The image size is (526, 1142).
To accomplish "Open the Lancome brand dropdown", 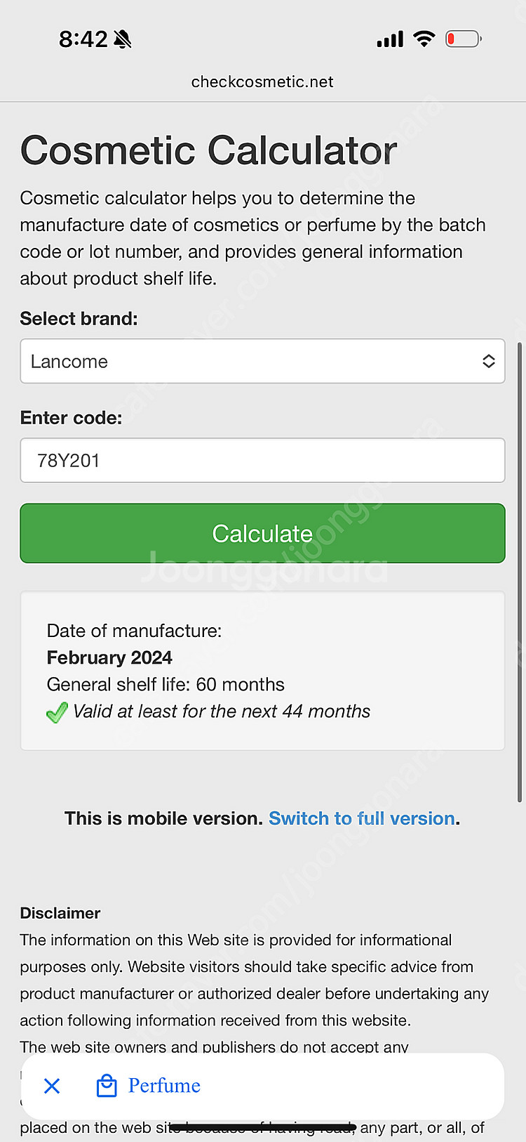I will tap(262, 361).
